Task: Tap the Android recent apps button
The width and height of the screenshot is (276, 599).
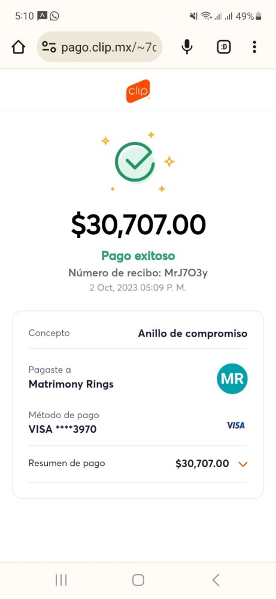Action: pos(61,580)
